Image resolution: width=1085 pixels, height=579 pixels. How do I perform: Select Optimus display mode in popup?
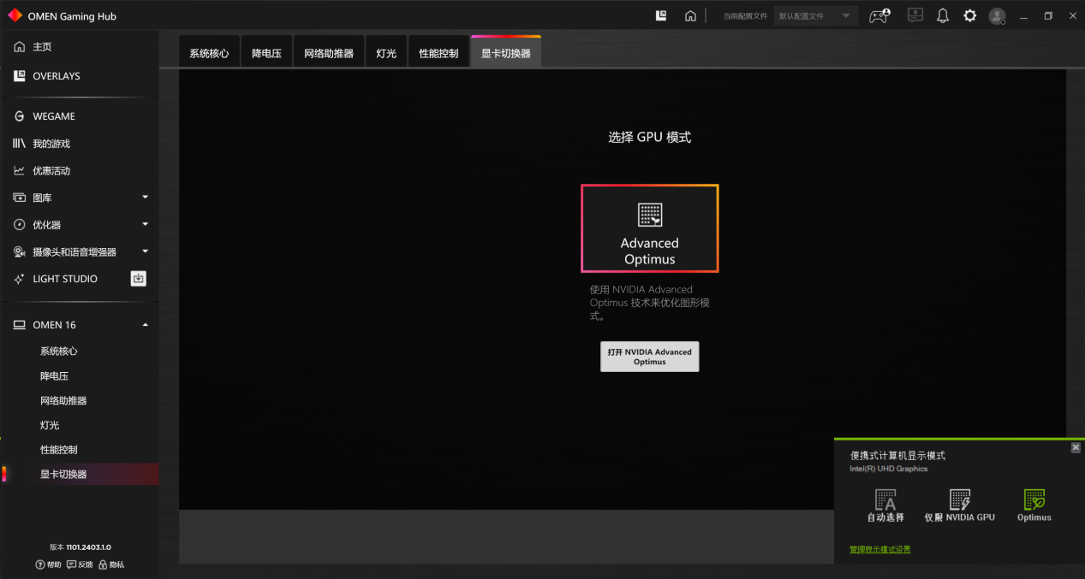click(1034, 505)
